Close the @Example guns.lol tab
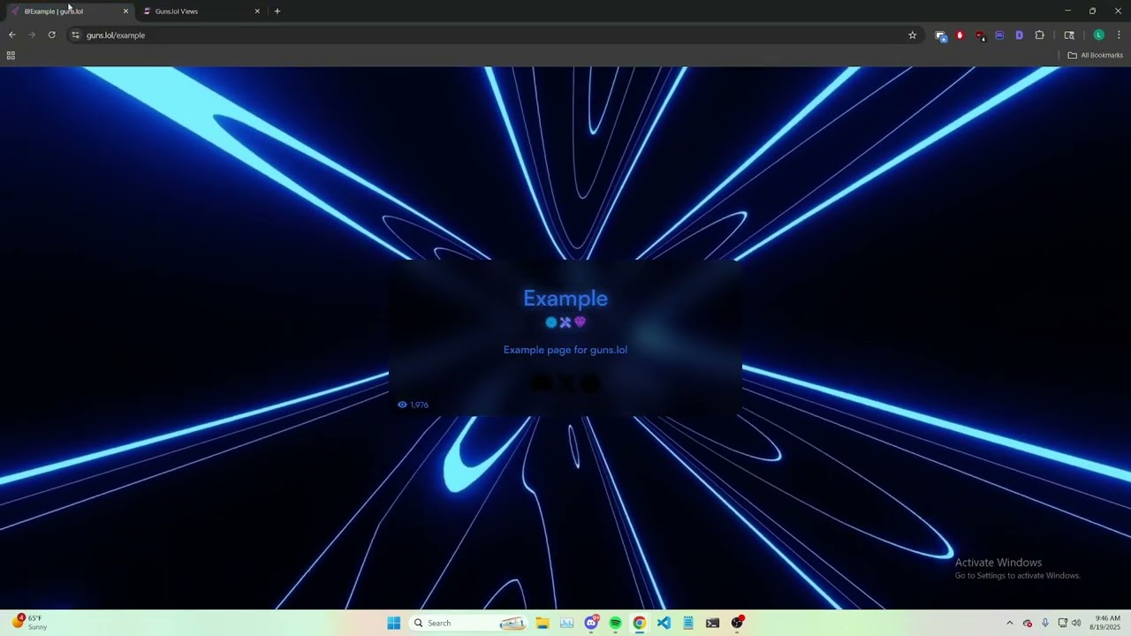Image resolution: width=1131 pixels, height=636 pixels. pos(125,11)
